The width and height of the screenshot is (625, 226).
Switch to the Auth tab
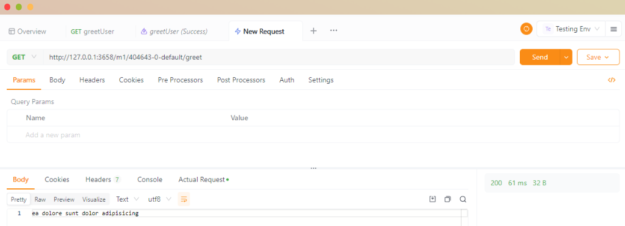286,80
